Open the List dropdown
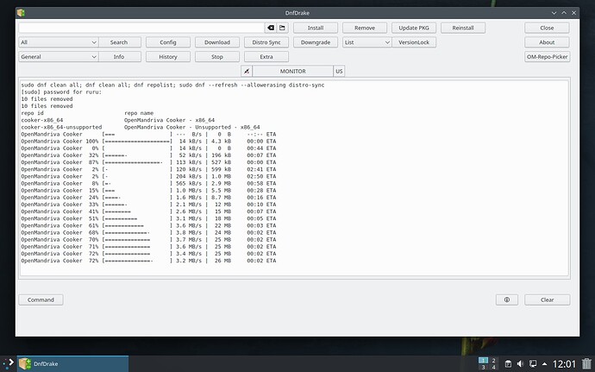Image resolution: width=595 pixels, height=372 pixels. tap(366, 42)
